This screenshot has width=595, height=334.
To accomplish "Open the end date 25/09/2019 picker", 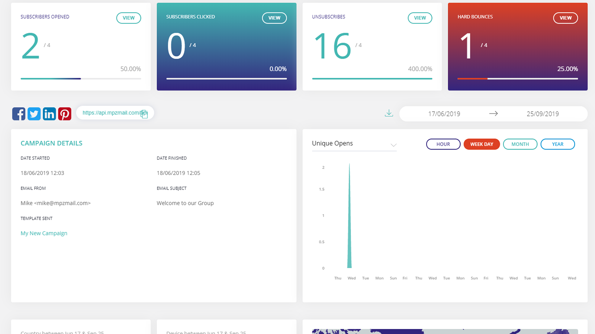I will 543,114.
